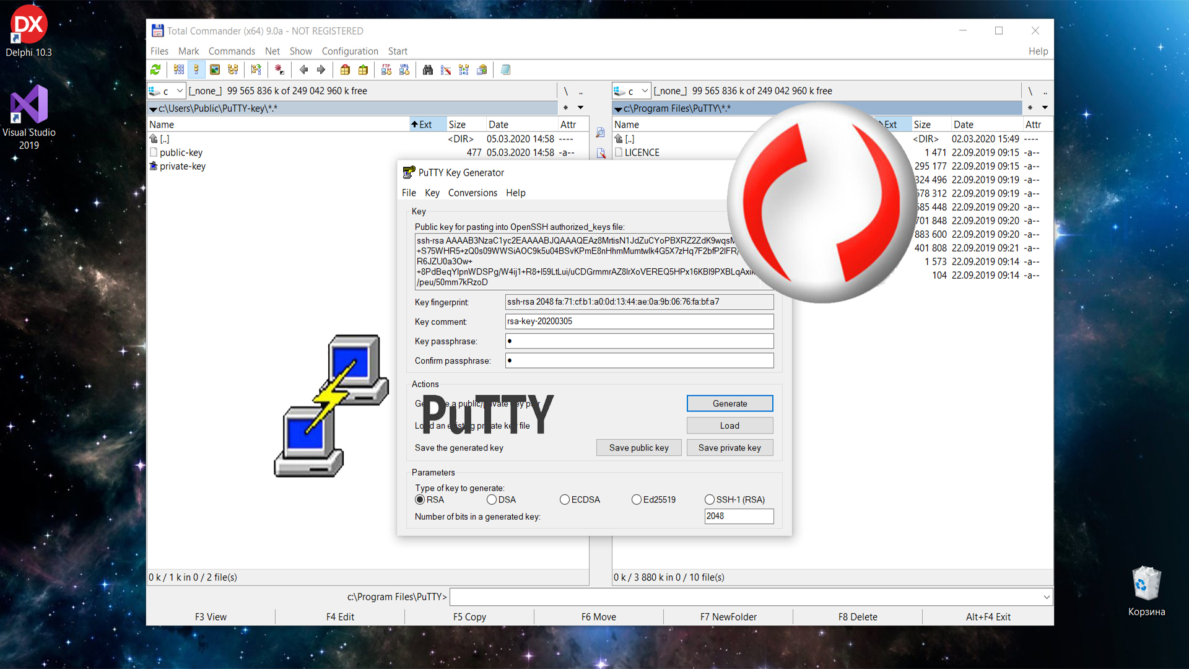Select ECDSA key type radio button

[x=565, y=500]
